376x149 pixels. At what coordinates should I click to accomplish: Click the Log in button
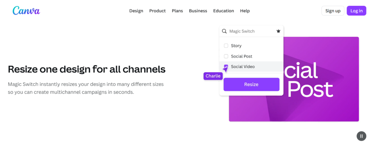click(x=356, y=11)
